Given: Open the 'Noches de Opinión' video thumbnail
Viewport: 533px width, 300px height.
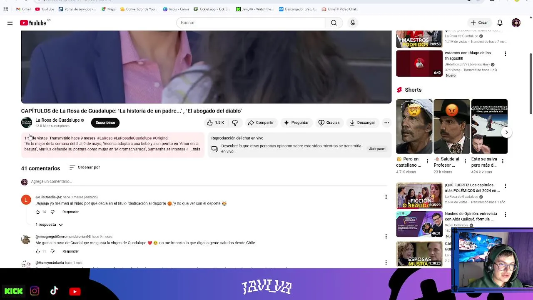Looking at the screenshot, I should (419, 224).
